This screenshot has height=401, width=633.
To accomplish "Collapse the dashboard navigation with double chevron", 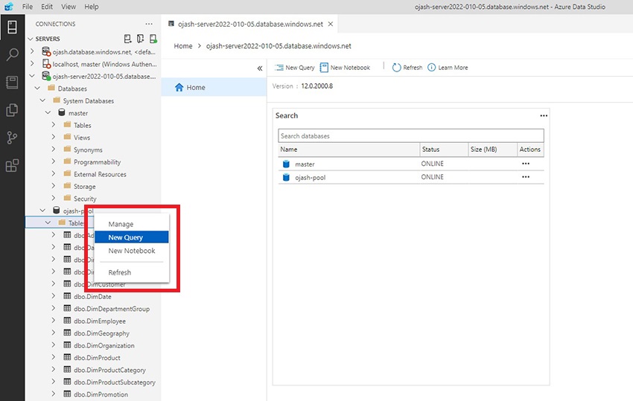I will coord(260,68).
